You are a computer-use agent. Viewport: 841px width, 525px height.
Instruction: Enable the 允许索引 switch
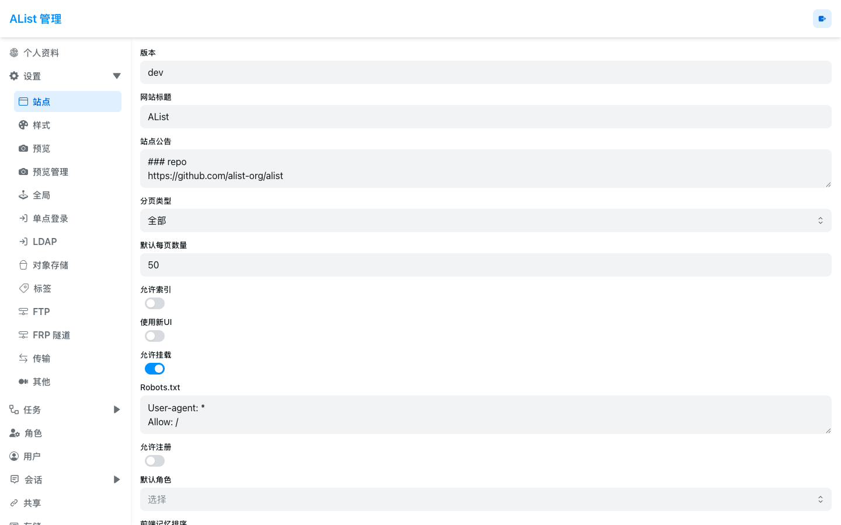(155, 303)
